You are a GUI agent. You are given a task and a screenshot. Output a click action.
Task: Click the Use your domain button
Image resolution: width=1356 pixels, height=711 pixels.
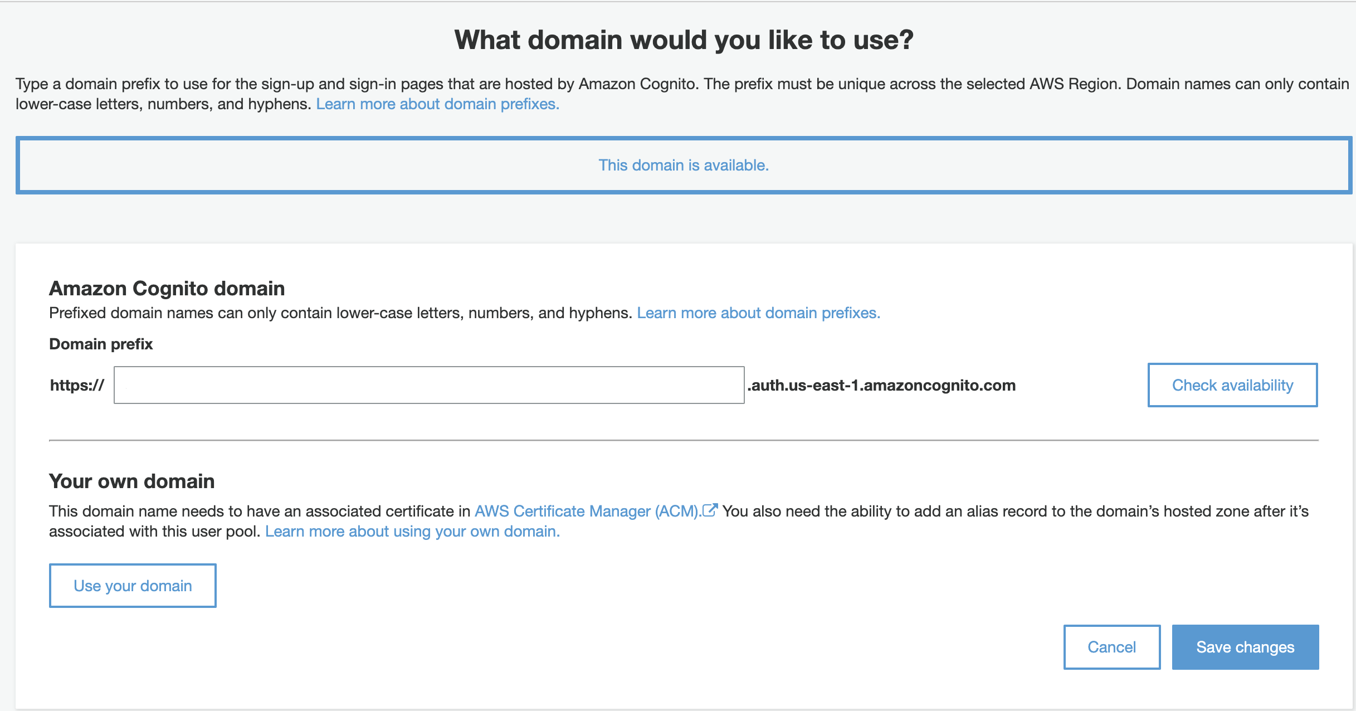tap(133, 586)
